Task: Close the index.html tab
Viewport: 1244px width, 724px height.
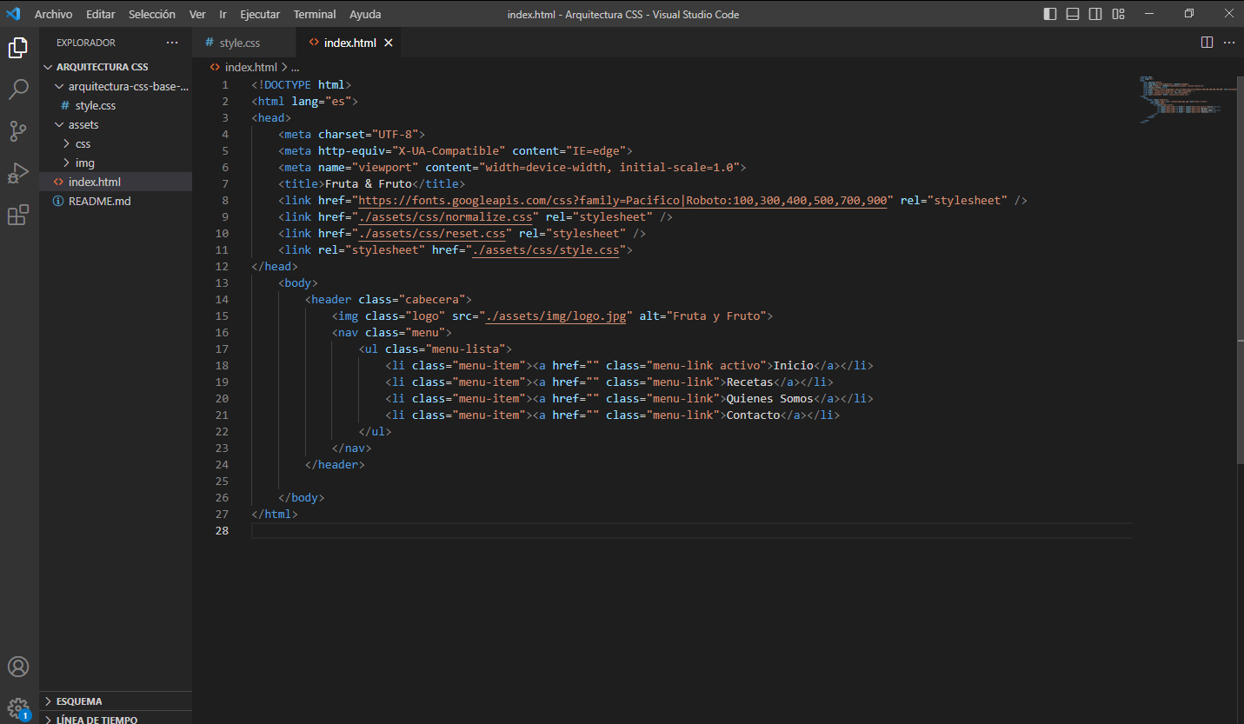Action: click(x=389, y=43)
